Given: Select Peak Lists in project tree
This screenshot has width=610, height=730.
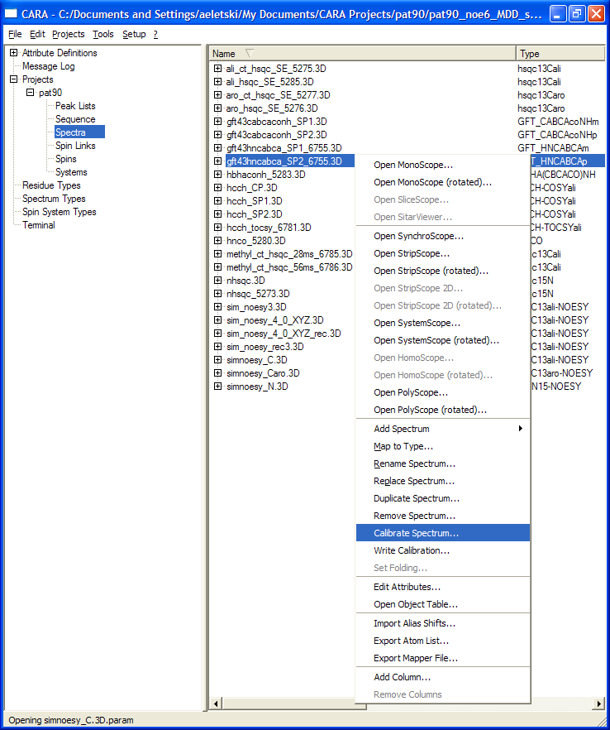Looking at the screenshot, I should 75,106.
